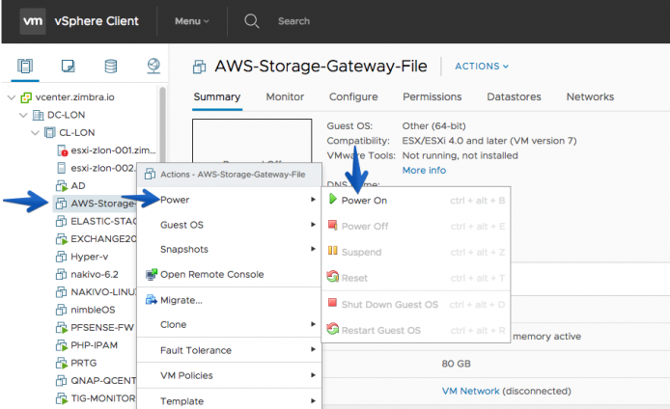
Task: Switch to VMs and Templates view icon
Action: (x=68, y=67)
